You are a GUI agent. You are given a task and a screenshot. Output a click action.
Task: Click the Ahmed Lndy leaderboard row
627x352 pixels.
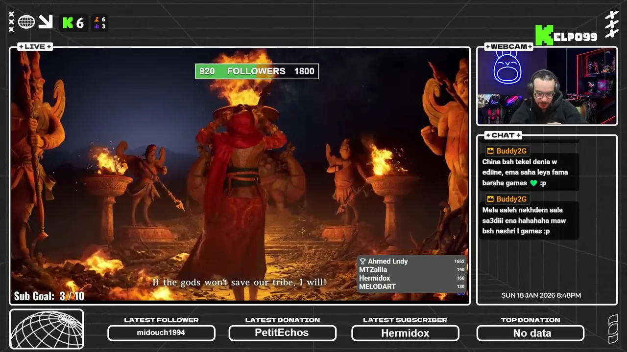[412, 262]
